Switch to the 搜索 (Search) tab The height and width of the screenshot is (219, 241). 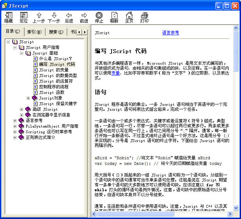point(56,32)
